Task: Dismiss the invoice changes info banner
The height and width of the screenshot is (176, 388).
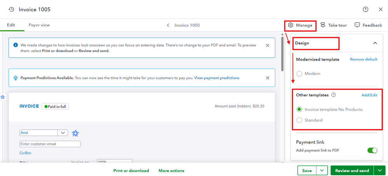Action: pos(267,45)
